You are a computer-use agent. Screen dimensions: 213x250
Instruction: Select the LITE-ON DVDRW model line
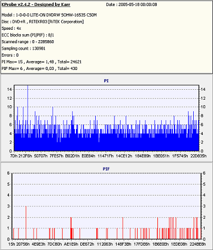pyautogui.click(x=49, y=15)
